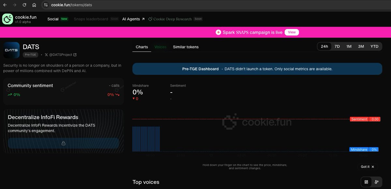The width and height of the screenshot is (391, 189).
Task: Click the browser forward arrow
Action: [14, 5]
